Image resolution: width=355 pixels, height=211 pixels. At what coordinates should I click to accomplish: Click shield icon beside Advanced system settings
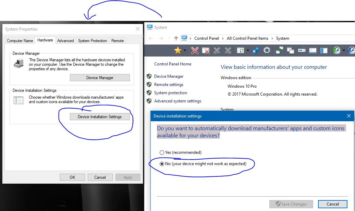(x=149, y=101)
